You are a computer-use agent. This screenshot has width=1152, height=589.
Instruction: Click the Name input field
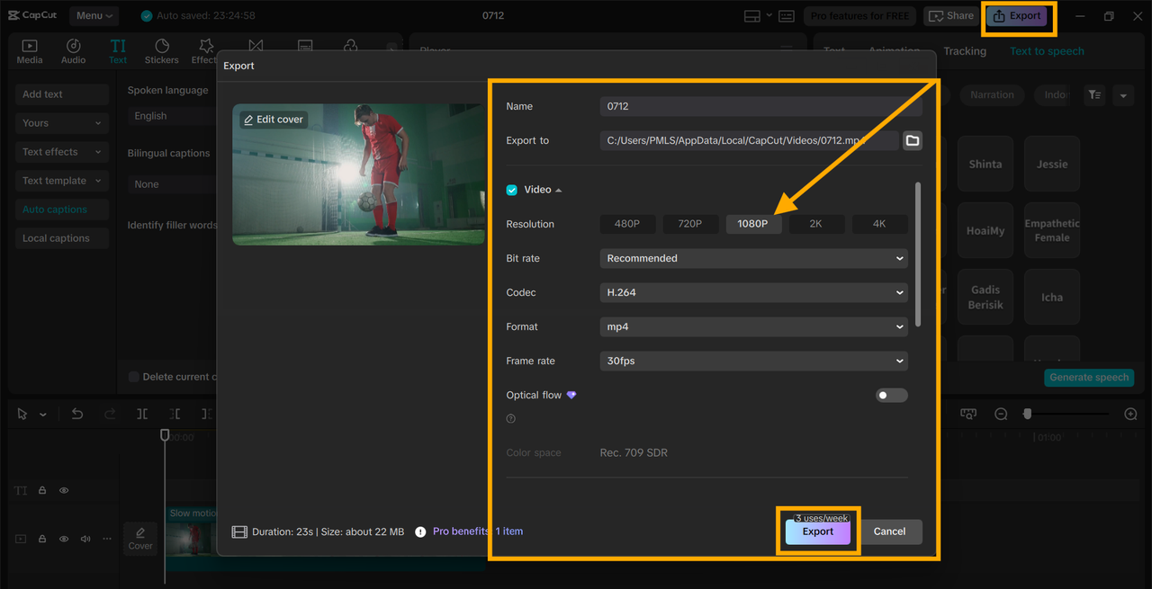pos(760,106)
